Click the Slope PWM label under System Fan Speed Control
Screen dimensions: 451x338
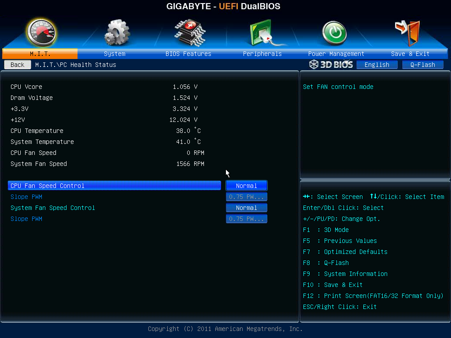[26, 219]
